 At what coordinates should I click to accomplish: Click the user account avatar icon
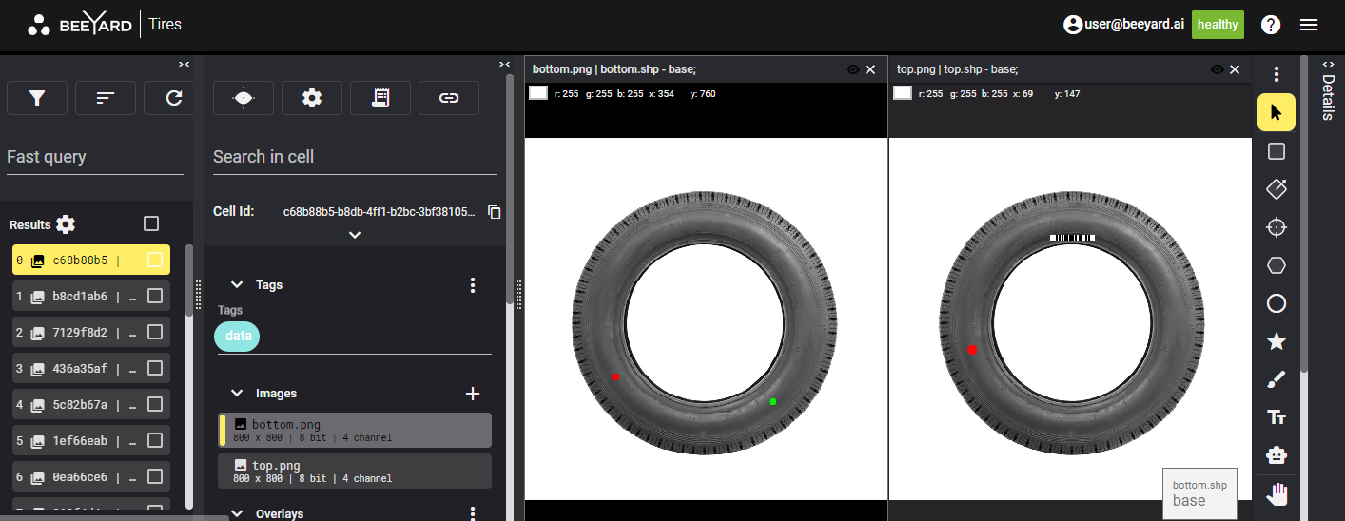[x=1073, y=25]
